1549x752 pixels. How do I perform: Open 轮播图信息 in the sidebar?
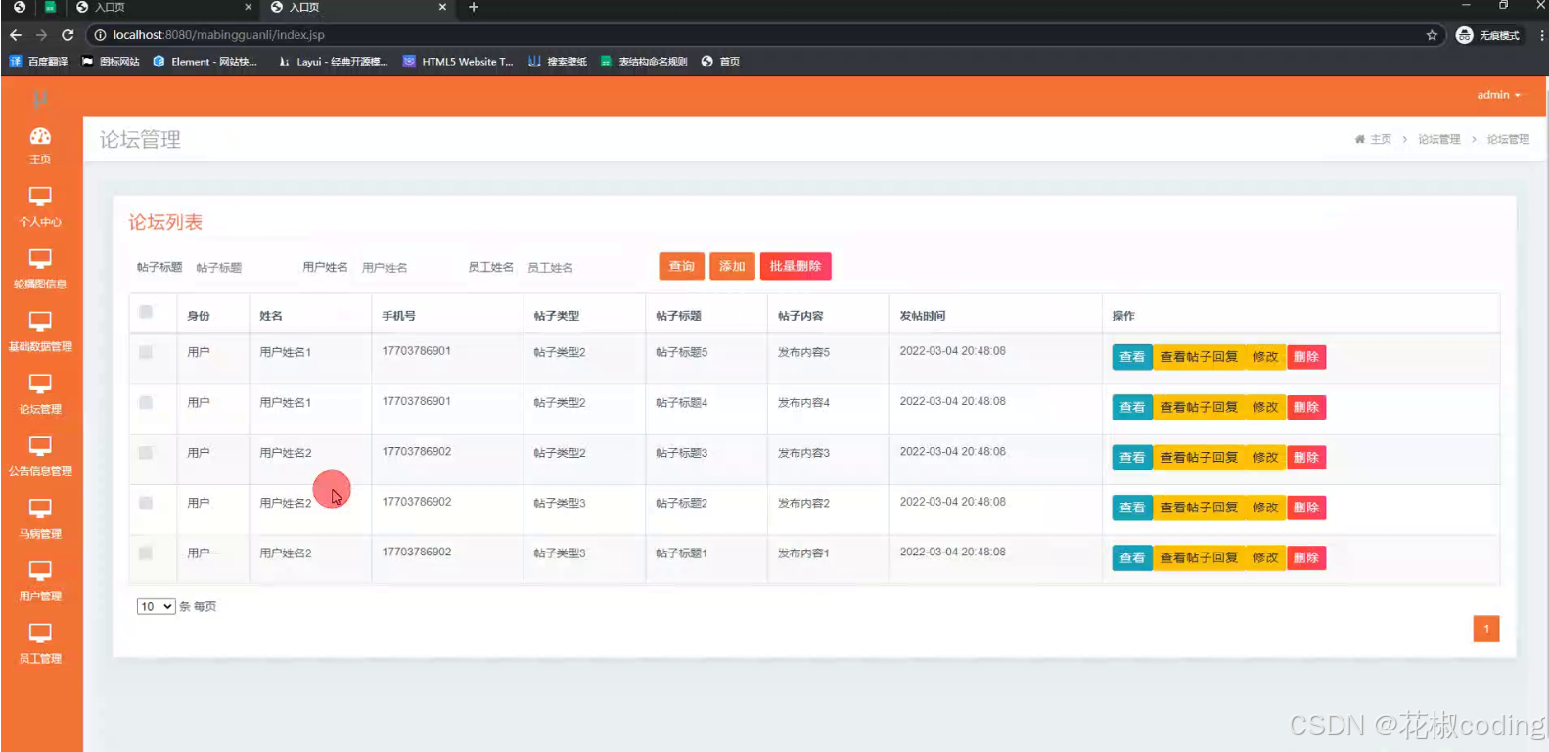click(x=40, y=269)
